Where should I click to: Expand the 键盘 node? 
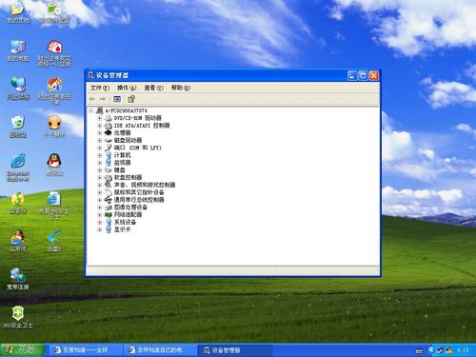(99, 170)
